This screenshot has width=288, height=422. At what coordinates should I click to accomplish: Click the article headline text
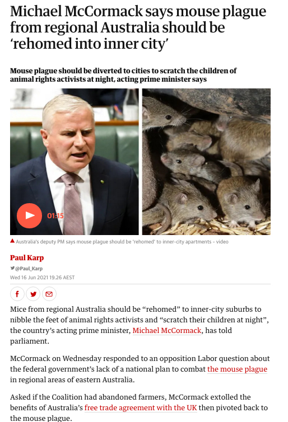point(138,27)
